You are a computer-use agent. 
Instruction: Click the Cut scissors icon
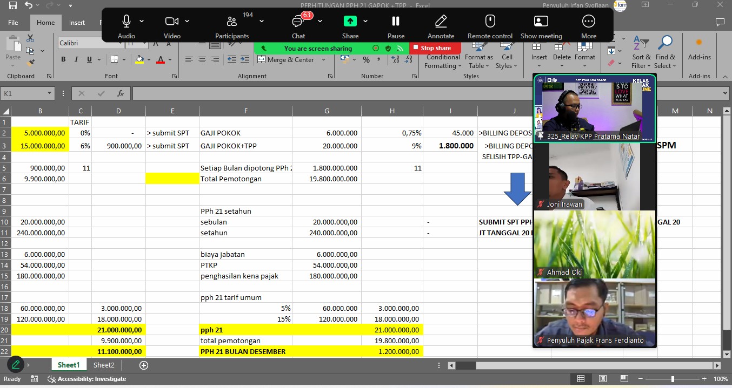30,38
